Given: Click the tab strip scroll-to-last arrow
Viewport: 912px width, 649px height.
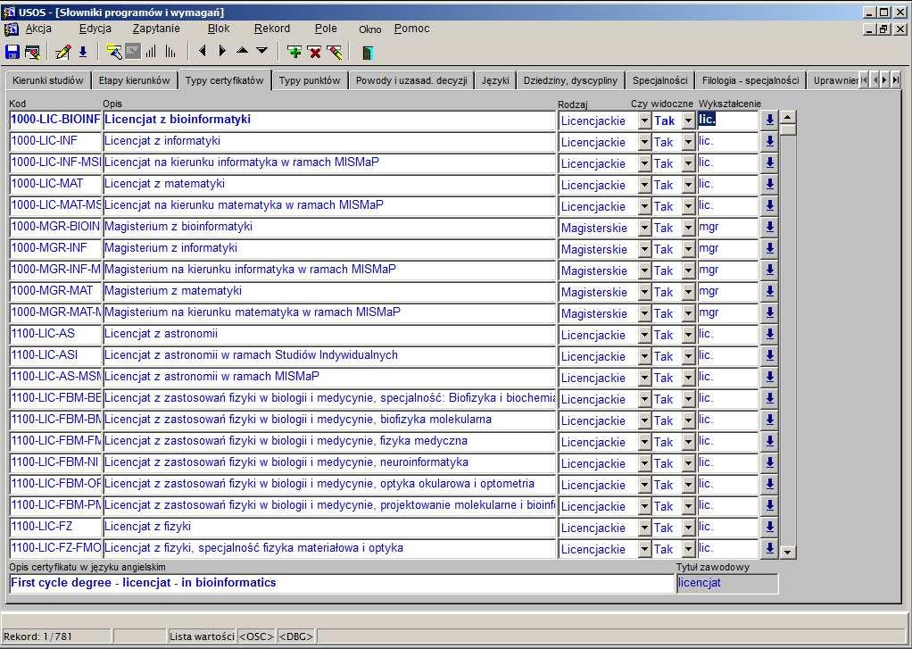Looking at the screenshot, I should click(x=896, y=80).
